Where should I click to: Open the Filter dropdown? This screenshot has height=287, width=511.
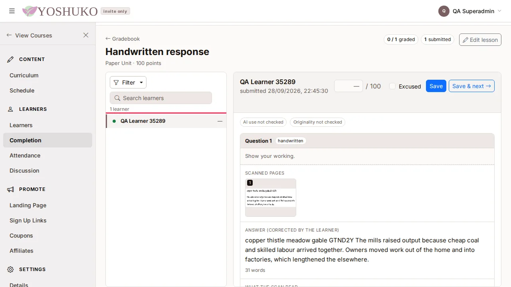point(128,83)
